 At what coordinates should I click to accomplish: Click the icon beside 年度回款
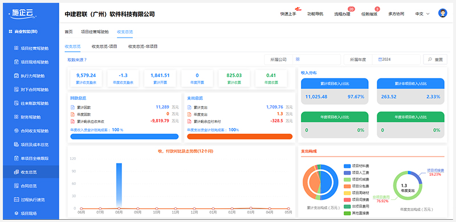[x=73, y=114]
